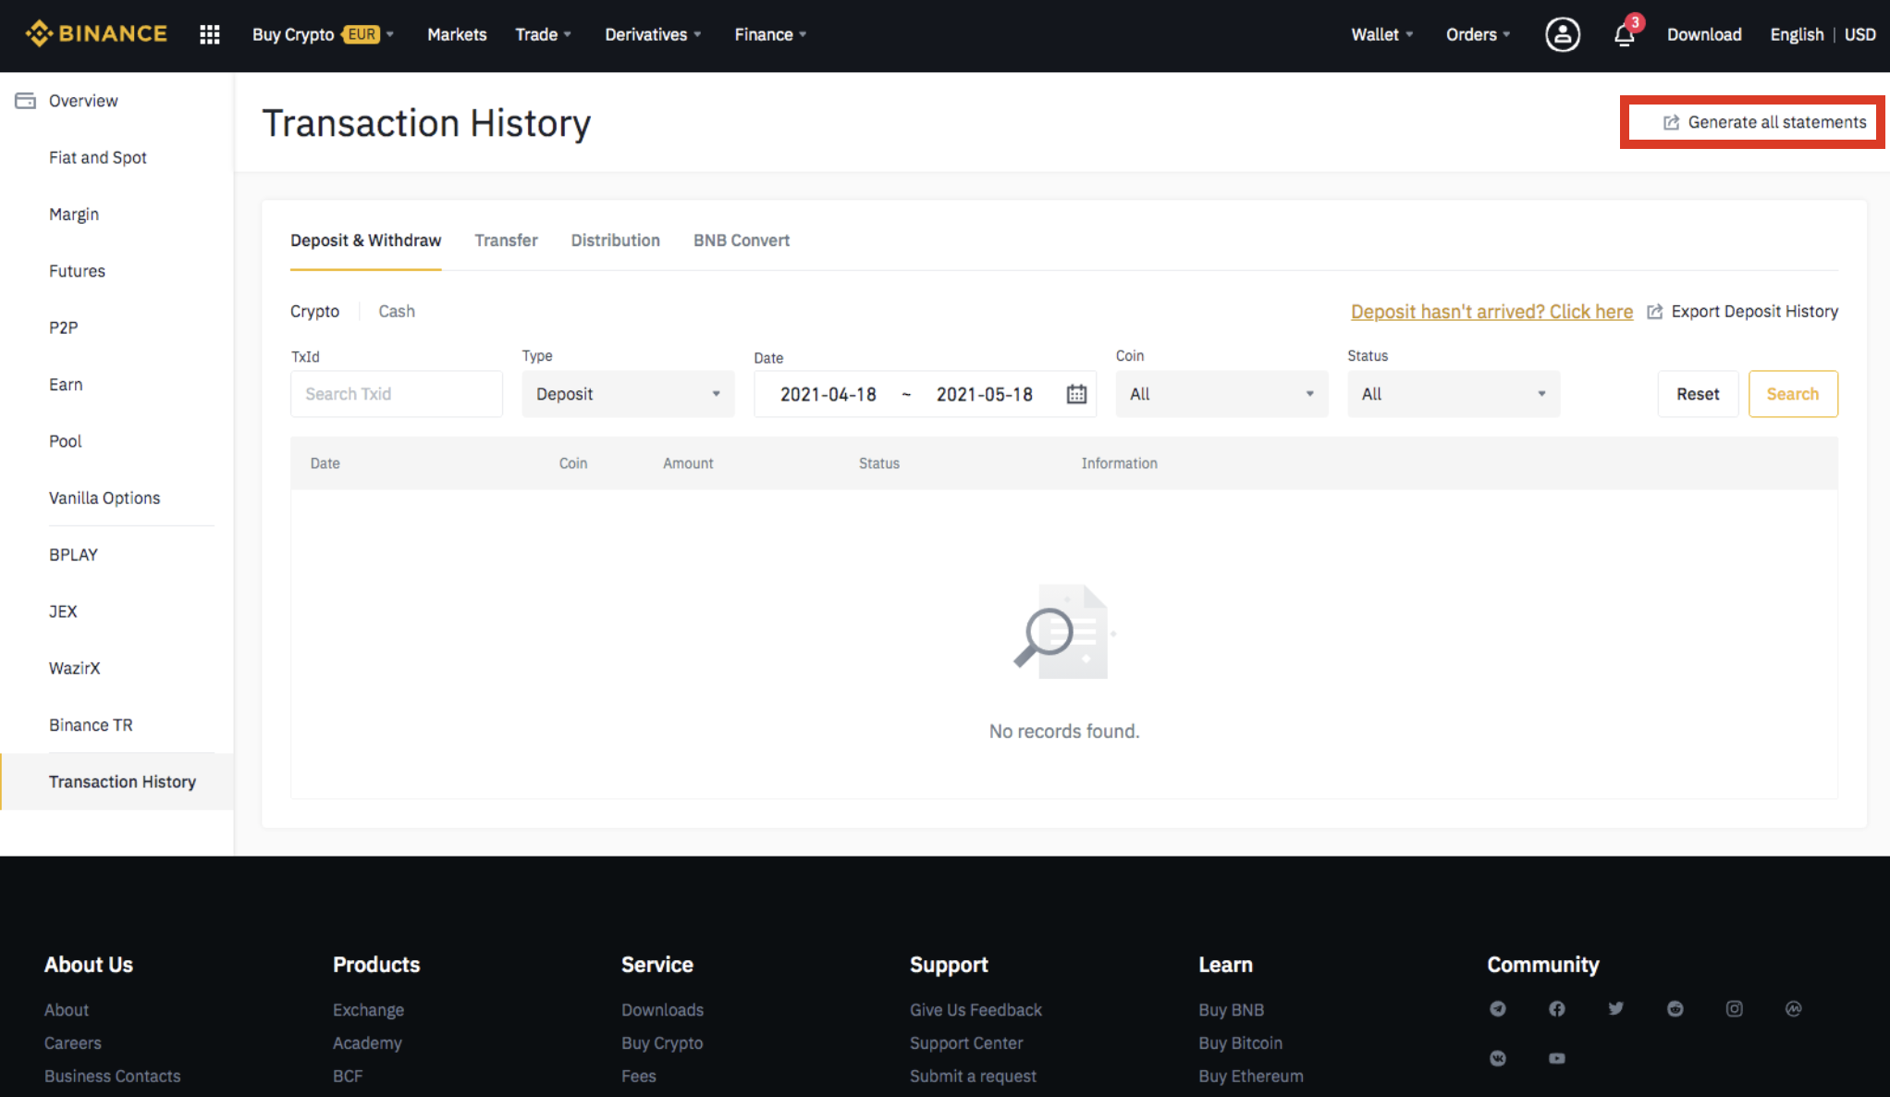Click the export icon beside Generate all statements
This screenshot has height=1097, width=1890.
pos(1671,122)
